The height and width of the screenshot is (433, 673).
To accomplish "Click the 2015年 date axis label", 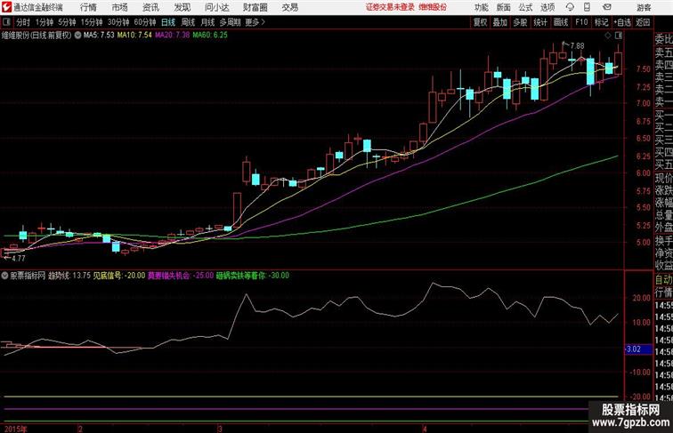I will [15, 429].
